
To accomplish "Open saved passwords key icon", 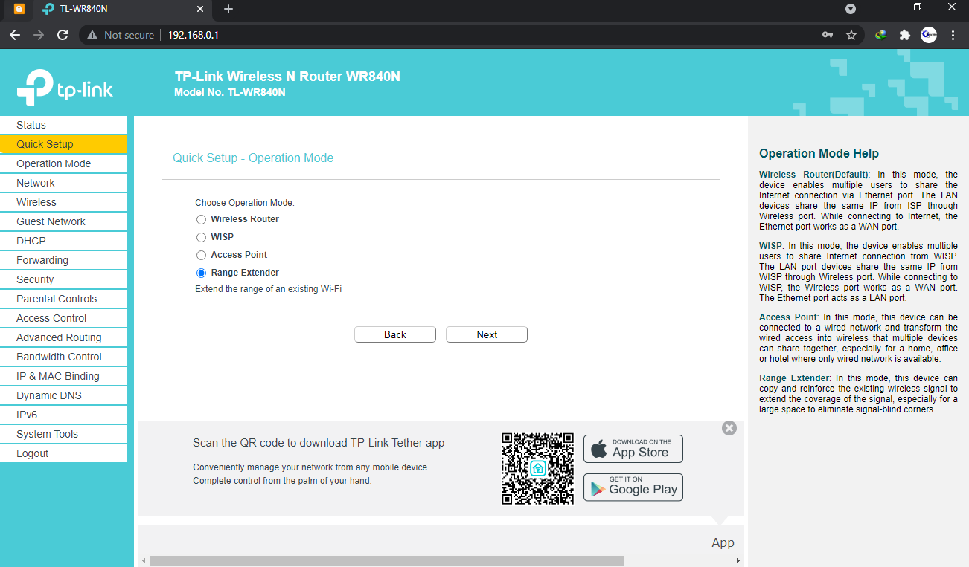I will [x=828, y=35].
